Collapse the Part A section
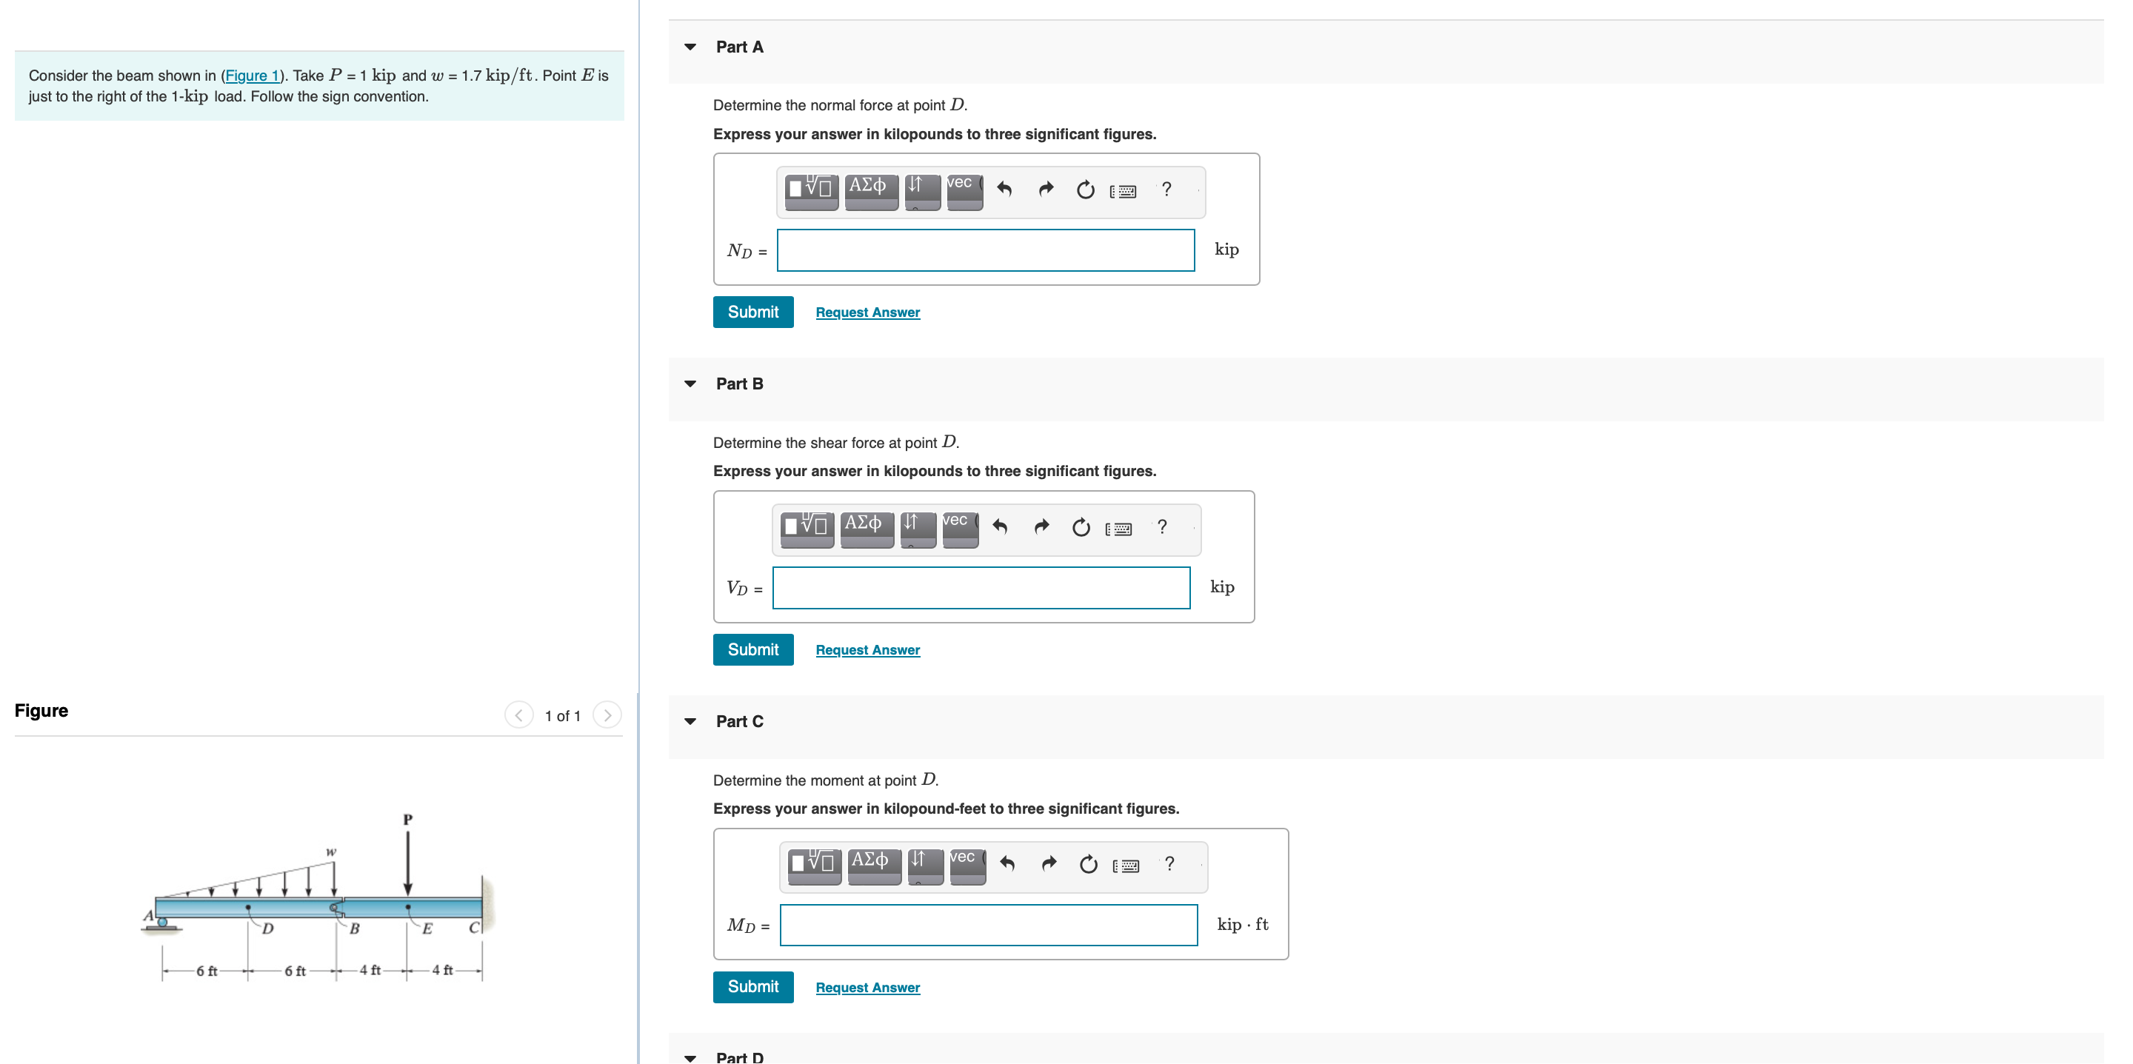The image size is (2133, 1064). (690, 47)
